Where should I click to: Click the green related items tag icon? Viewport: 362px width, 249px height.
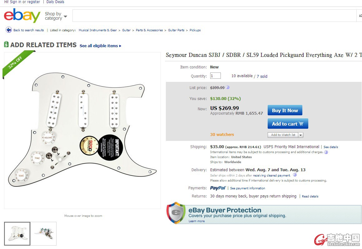click(x=6, y=45)
